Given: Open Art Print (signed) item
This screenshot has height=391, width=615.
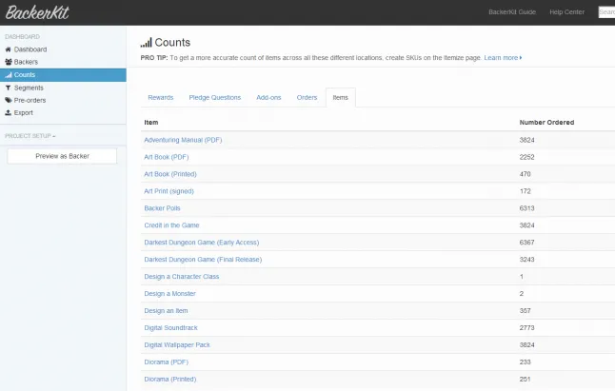Looking at the screenshot, I should click(169, 191).
